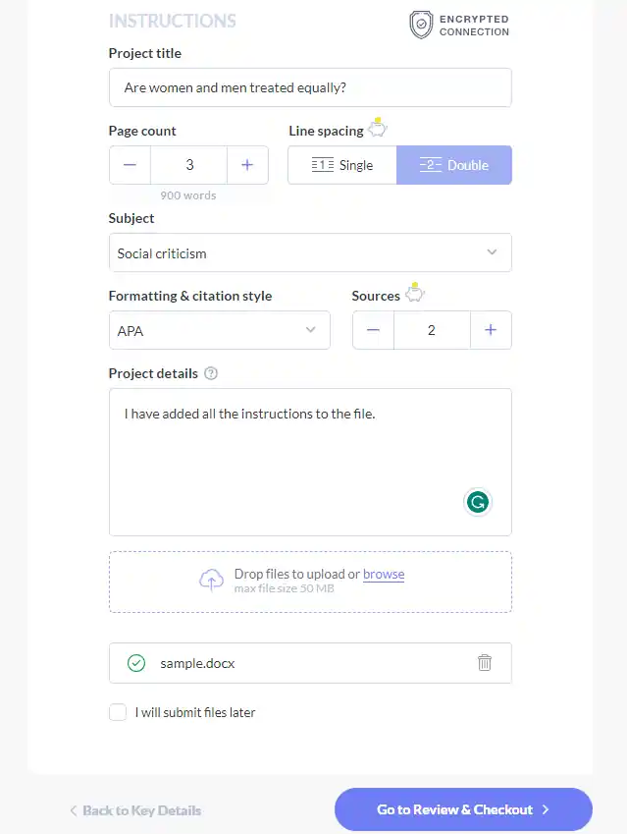Click the cloud upload icon
This screenshot has width=627, height=834.
211,580
